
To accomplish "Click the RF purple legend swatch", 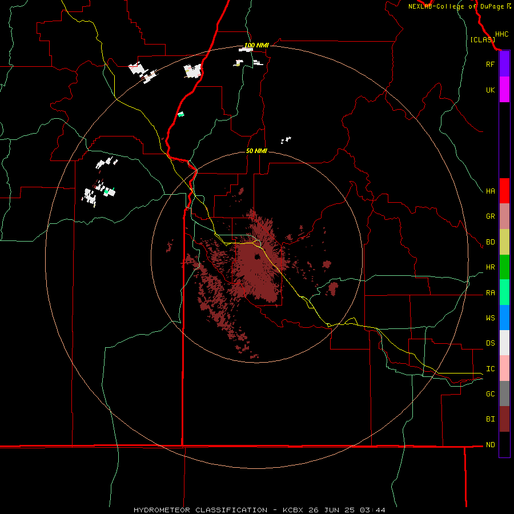I will coord(504,64).
